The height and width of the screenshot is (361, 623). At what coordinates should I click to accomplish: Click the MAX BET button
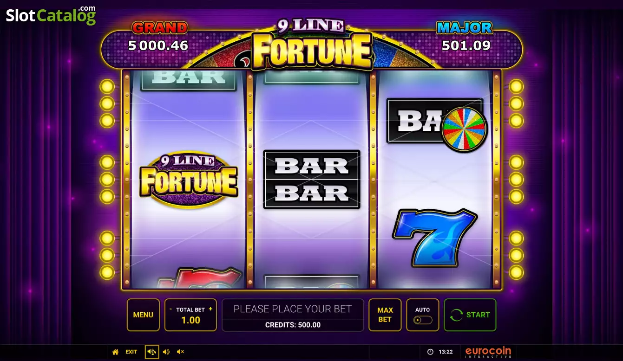pyautogui.click(x=385, y=315)
